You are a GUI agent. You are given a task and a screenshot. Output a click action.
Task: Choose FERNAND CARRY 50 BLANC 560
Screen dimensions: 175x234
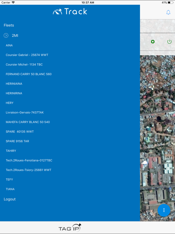point(29,74)
